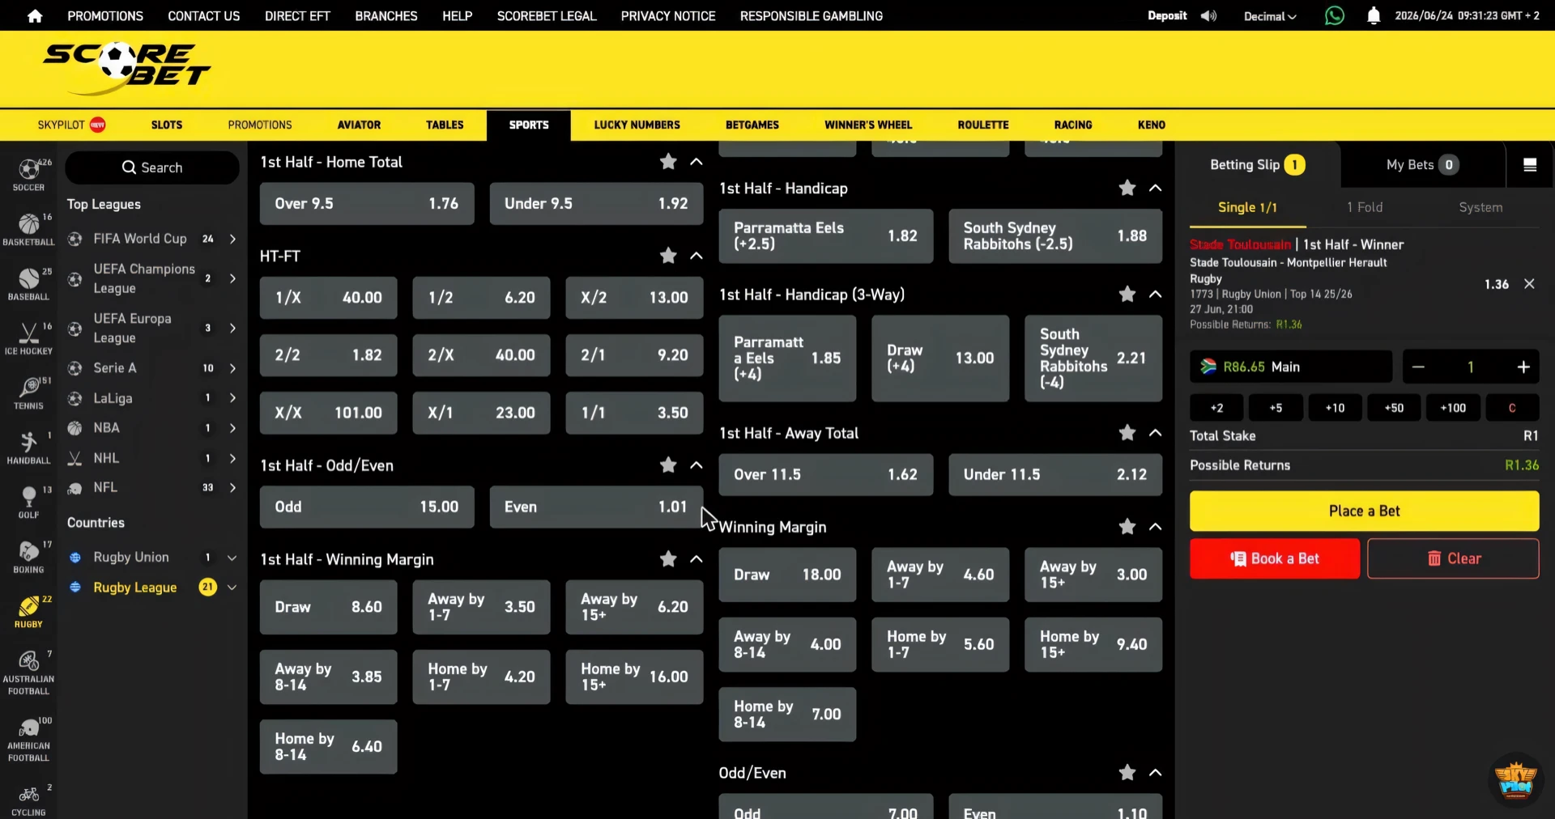
Task: Open the R86.65 Main balance selector
Action: tap(1291, 367)
